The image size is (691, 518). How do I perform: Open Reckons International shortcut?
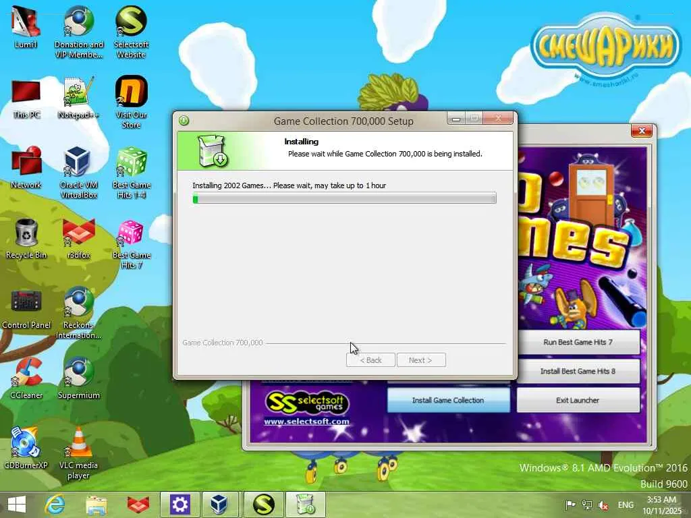pos(78,313)
